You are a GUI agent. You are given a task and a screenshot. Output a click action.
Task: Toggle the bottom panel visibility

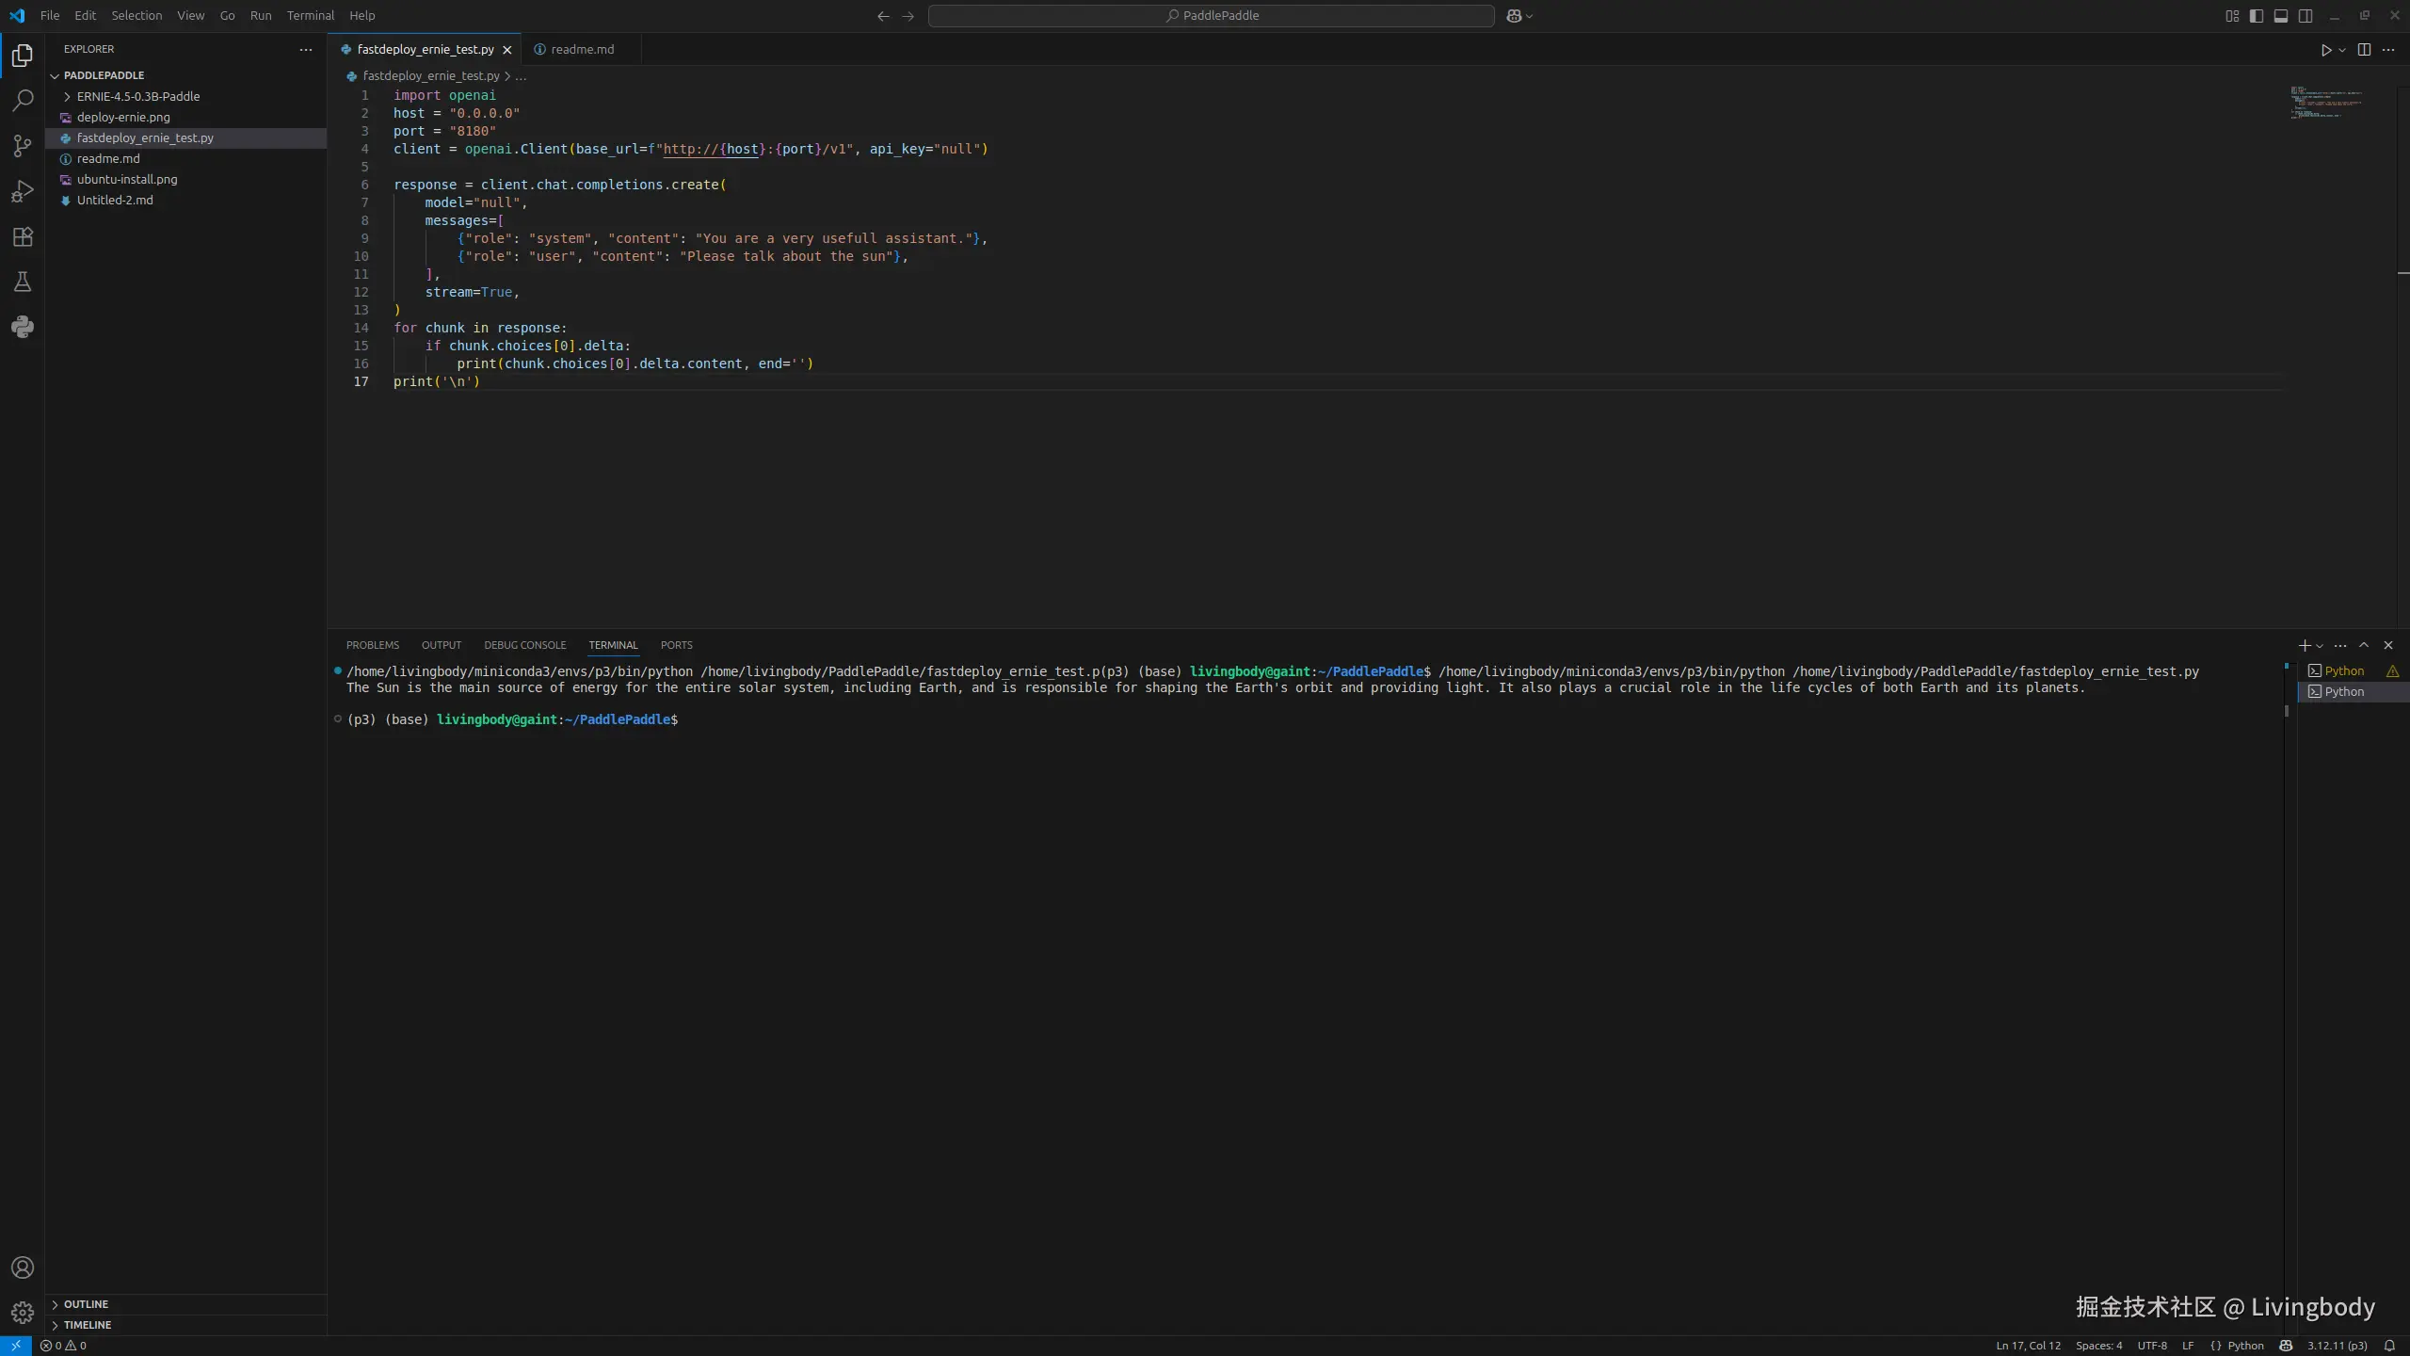click(x=2281, y=16)
